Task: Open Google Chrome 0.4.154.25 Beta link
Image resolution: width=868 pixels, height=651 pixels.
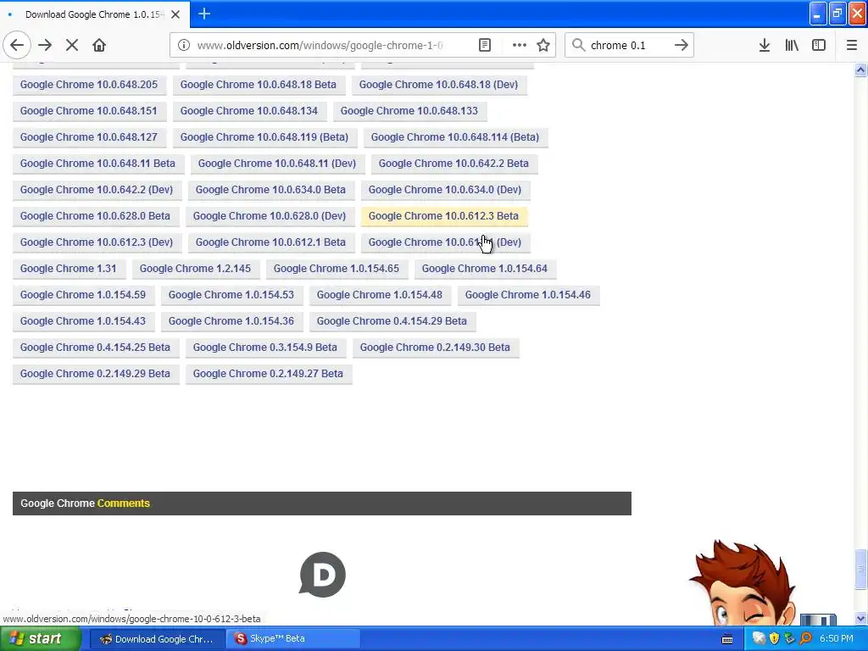Action: [95, 348]
